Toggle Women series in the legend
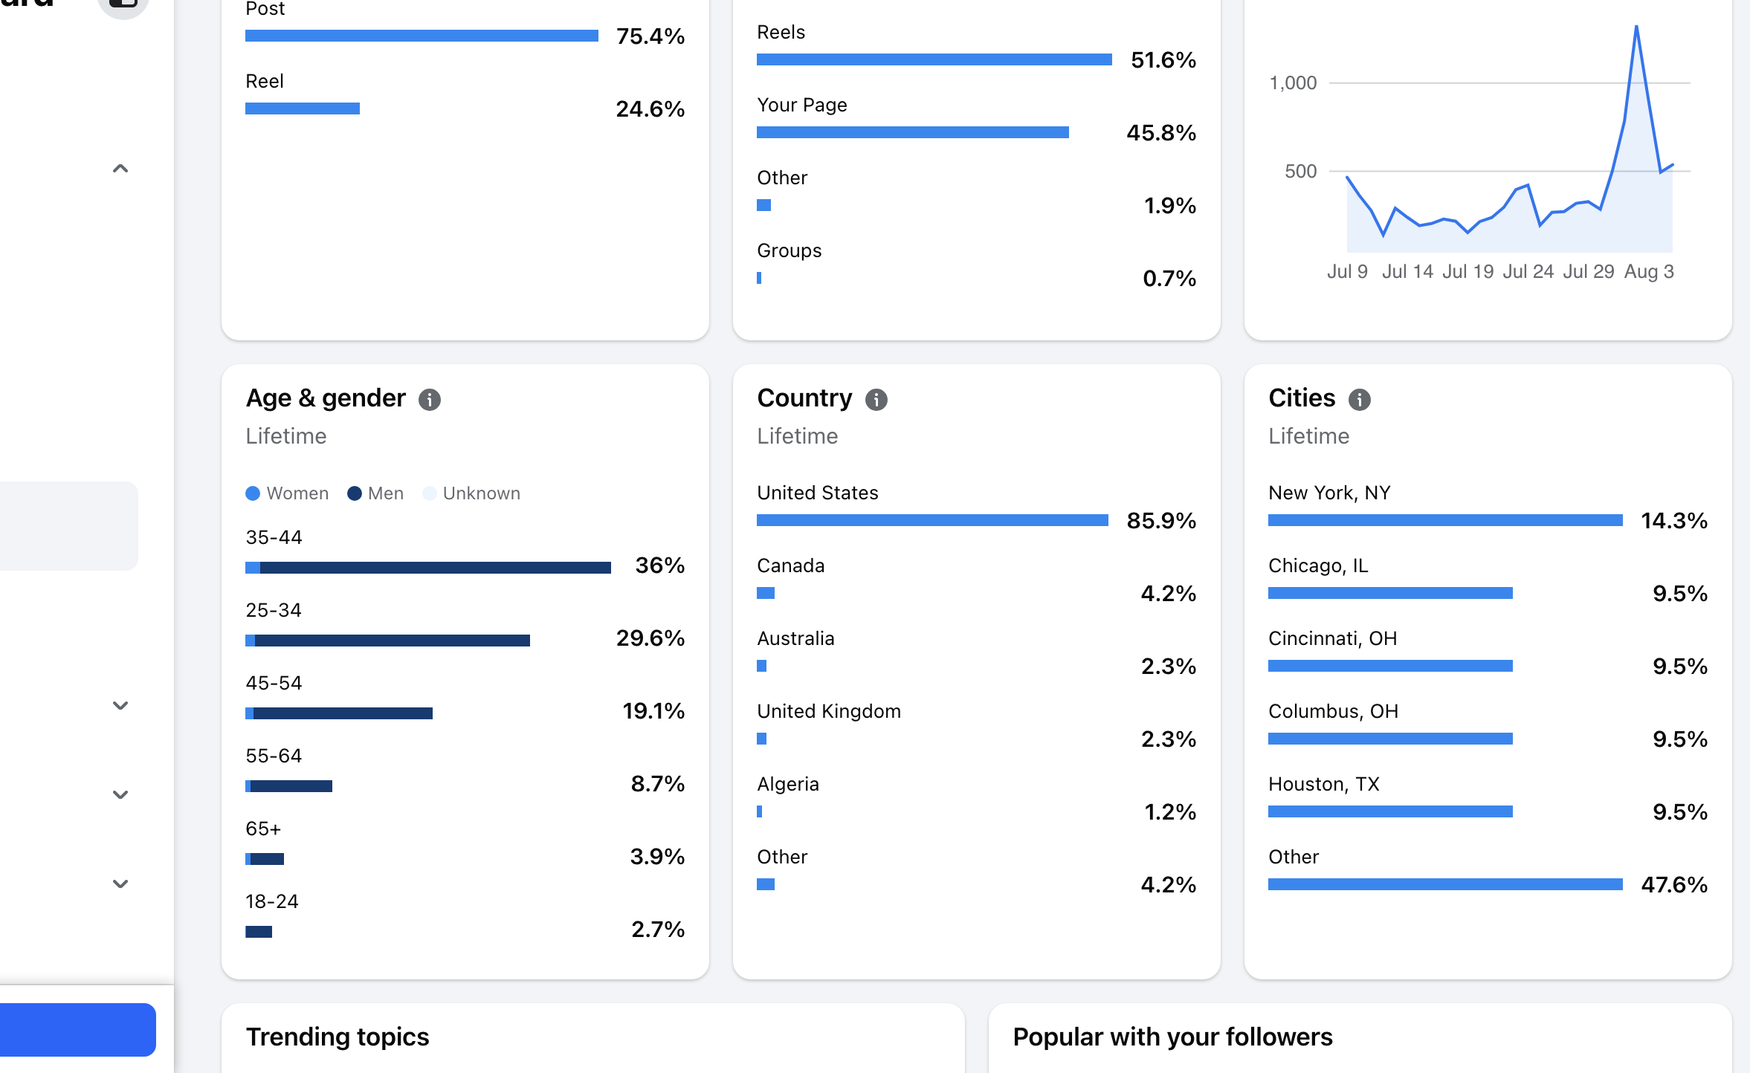 click(287, 493)
